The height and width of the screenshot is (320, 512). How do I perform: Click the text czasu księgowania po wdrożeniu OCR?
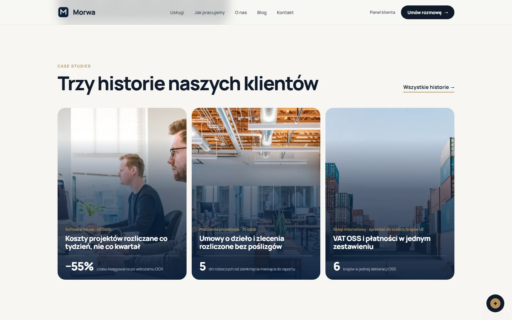tap(130, 269)
